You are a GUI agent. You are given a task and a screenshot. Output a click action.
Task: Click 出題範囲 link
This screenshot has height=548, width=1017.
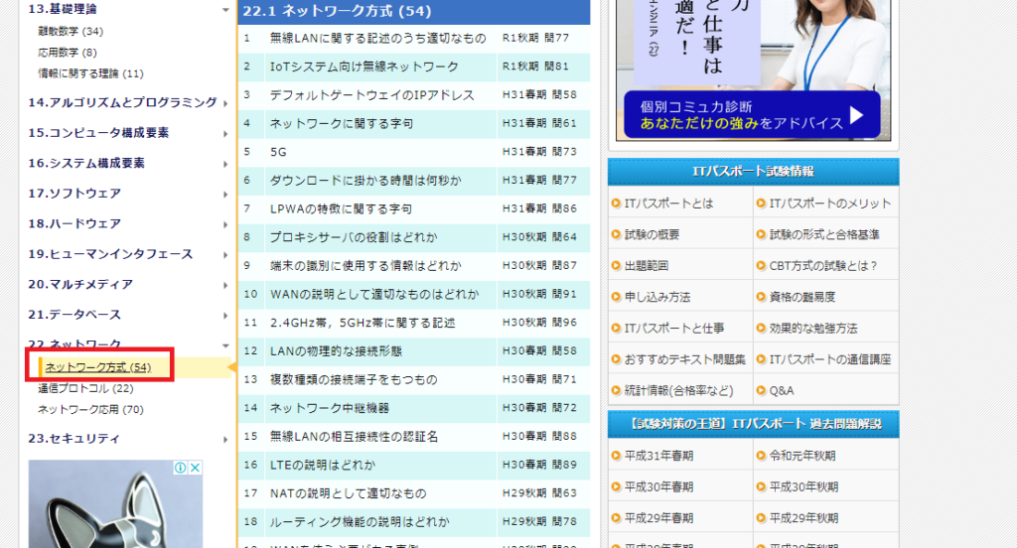click(x=646, y=266)
